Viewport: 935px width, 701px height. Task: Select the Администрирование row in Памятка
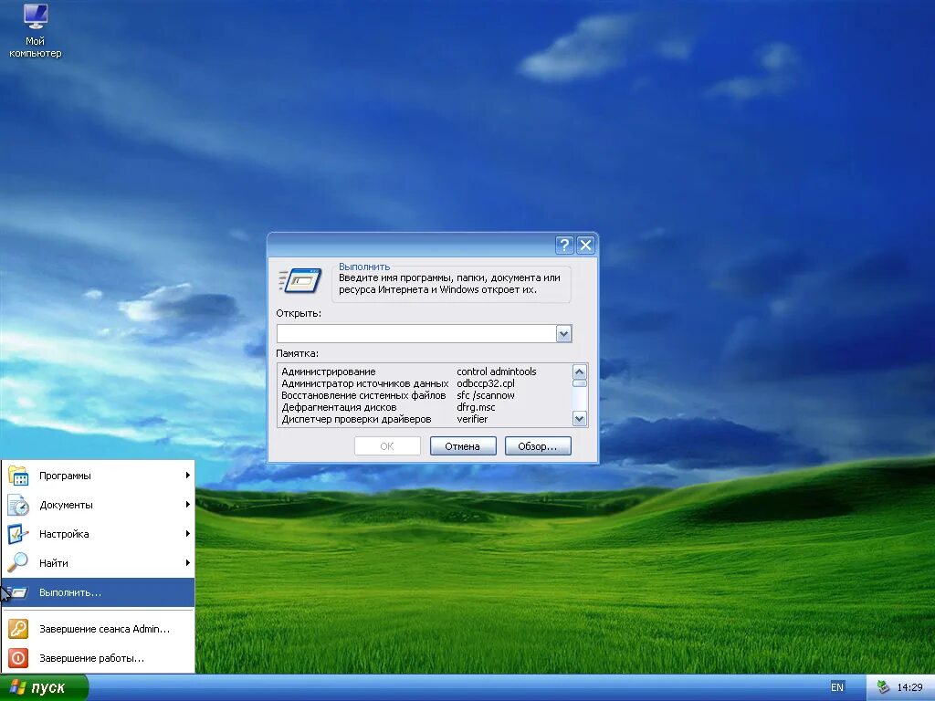pyautogui.click(x=425, y=372)
